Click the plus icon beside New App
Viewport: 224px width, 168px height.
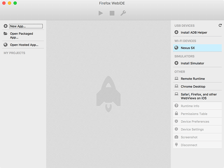click(x=6, y=26)
